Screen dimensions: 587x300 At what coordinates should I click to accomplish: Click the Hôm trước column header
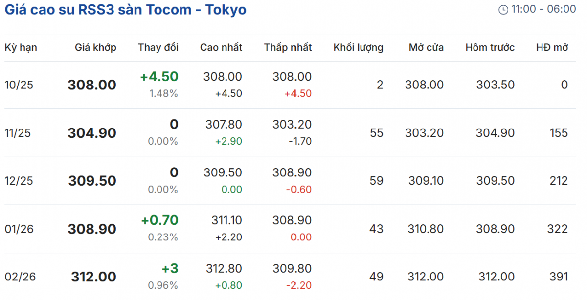pos(490,47)
